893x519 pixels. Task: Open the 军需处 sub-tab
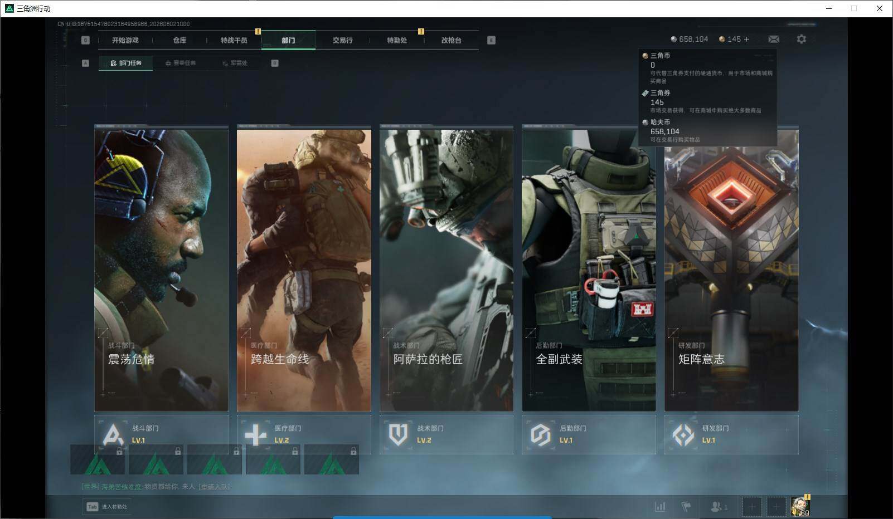point(235,63)
